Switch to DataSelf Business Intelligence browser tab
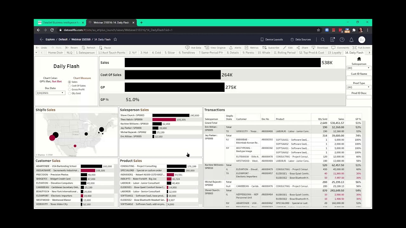The width and height of the screenshot is (406, 228). click(x=60, y=22)
